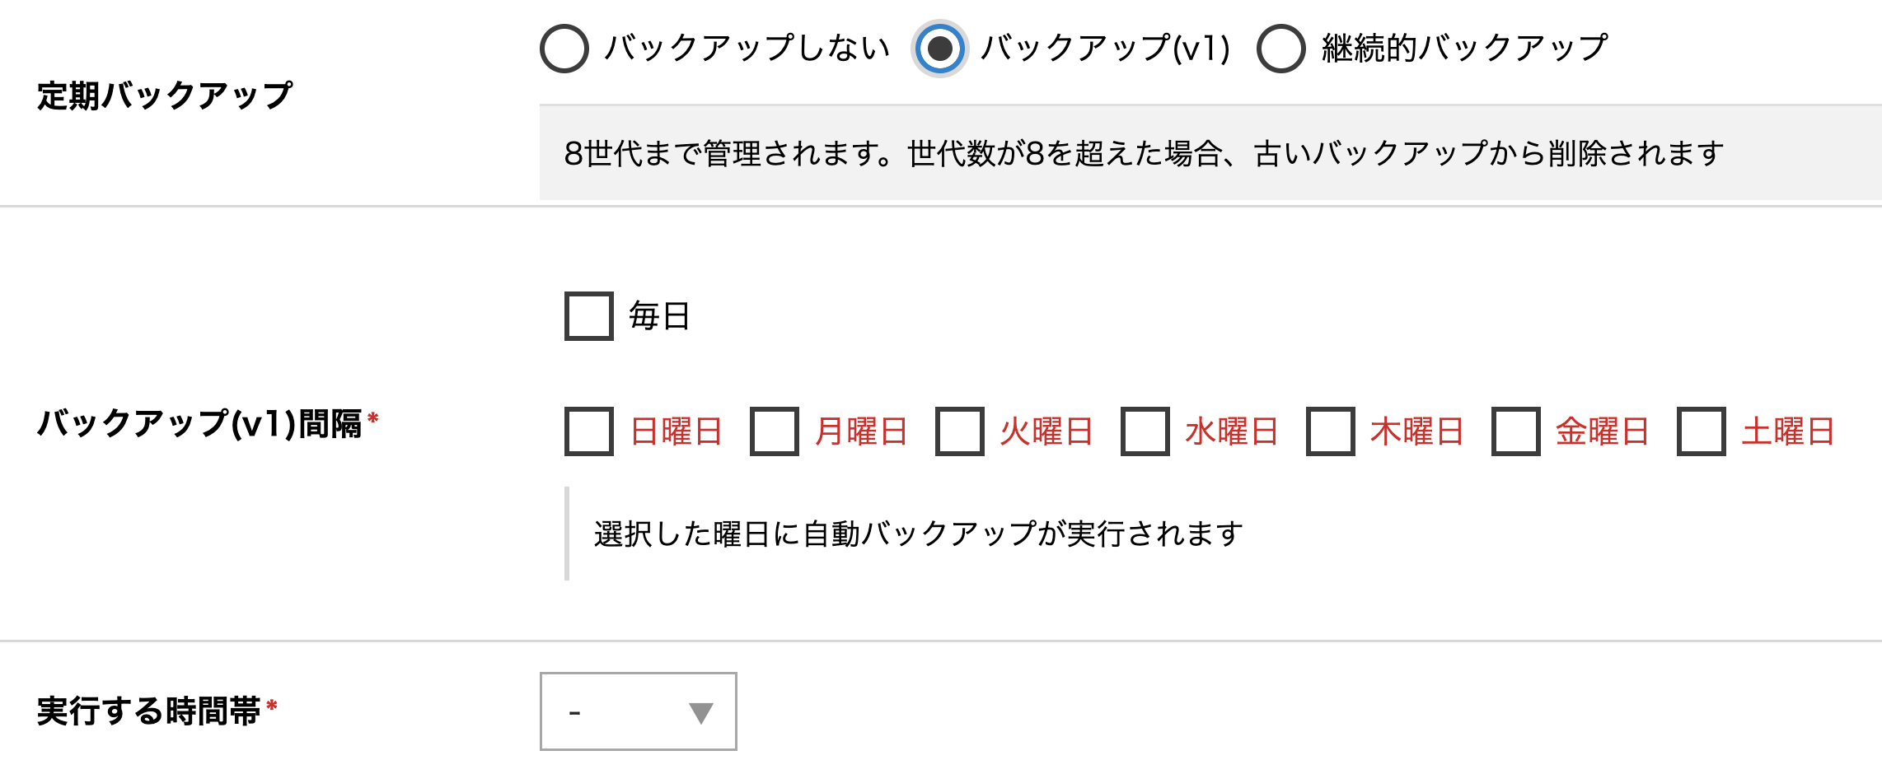
Task: Click the 土曜日 label text
Action: [1788, 431]
